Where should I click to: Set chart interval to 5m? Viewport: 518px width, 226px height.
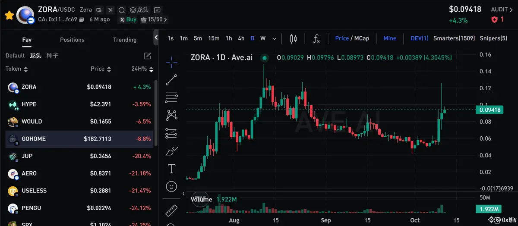point(198,38)
